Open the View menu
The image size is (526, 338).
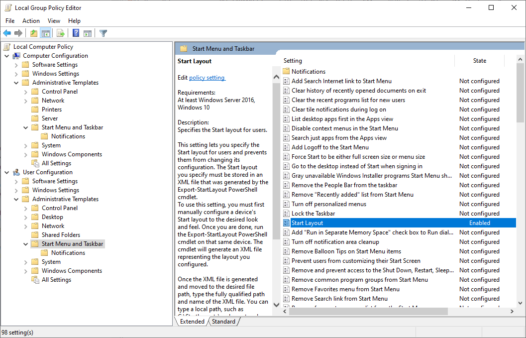54,21
